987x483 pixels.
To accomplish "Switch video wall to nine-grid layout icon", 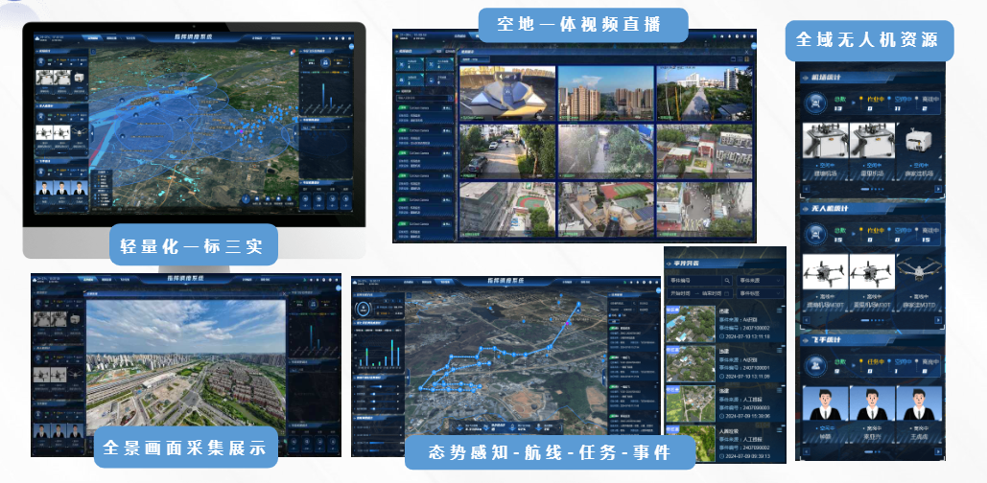I will (x=747, y=59).
